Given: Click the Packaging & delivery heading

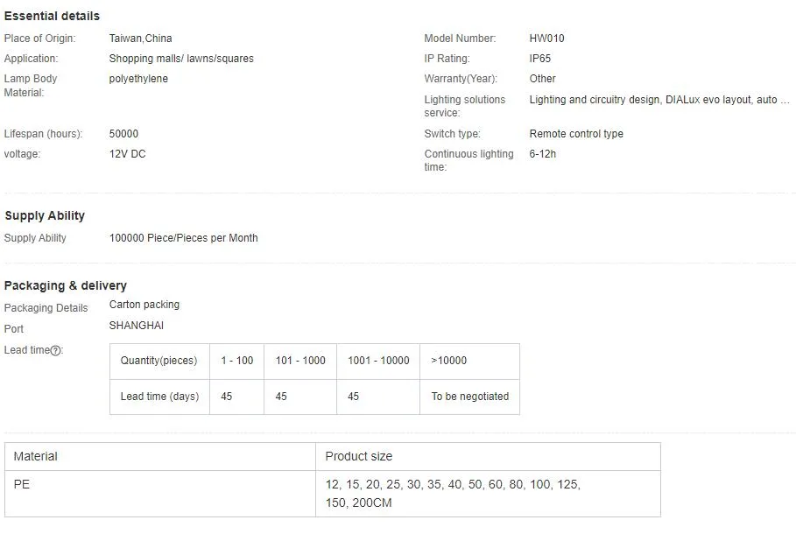Looking at the screenshot, I should point(66,285).
